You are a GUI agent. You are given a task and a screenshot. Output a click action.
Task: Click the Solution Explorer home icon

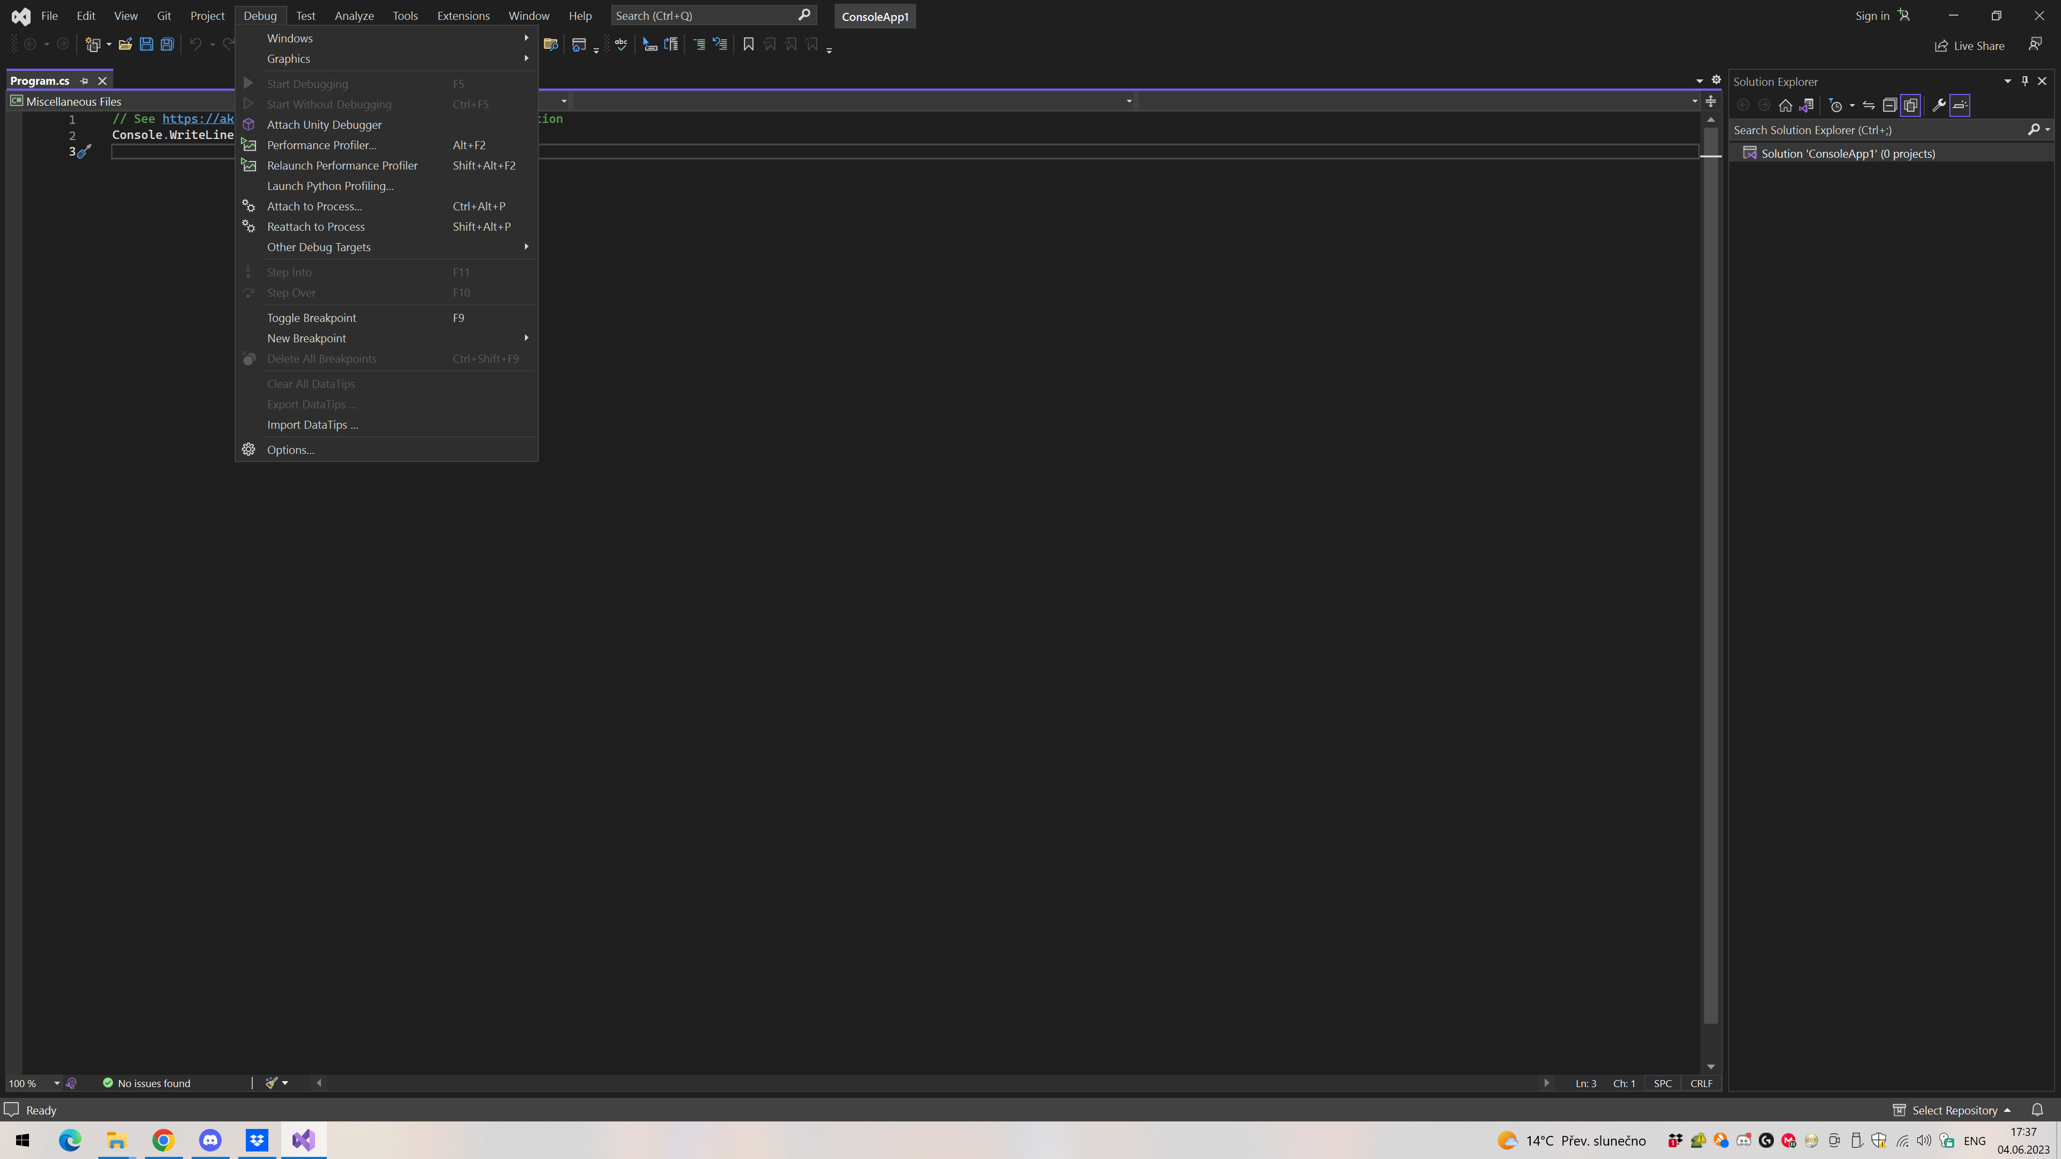coord(1785,106)
